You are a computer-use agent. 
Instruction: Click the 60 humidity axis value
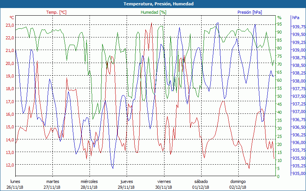pyautogui.click(x=280, y=80)
